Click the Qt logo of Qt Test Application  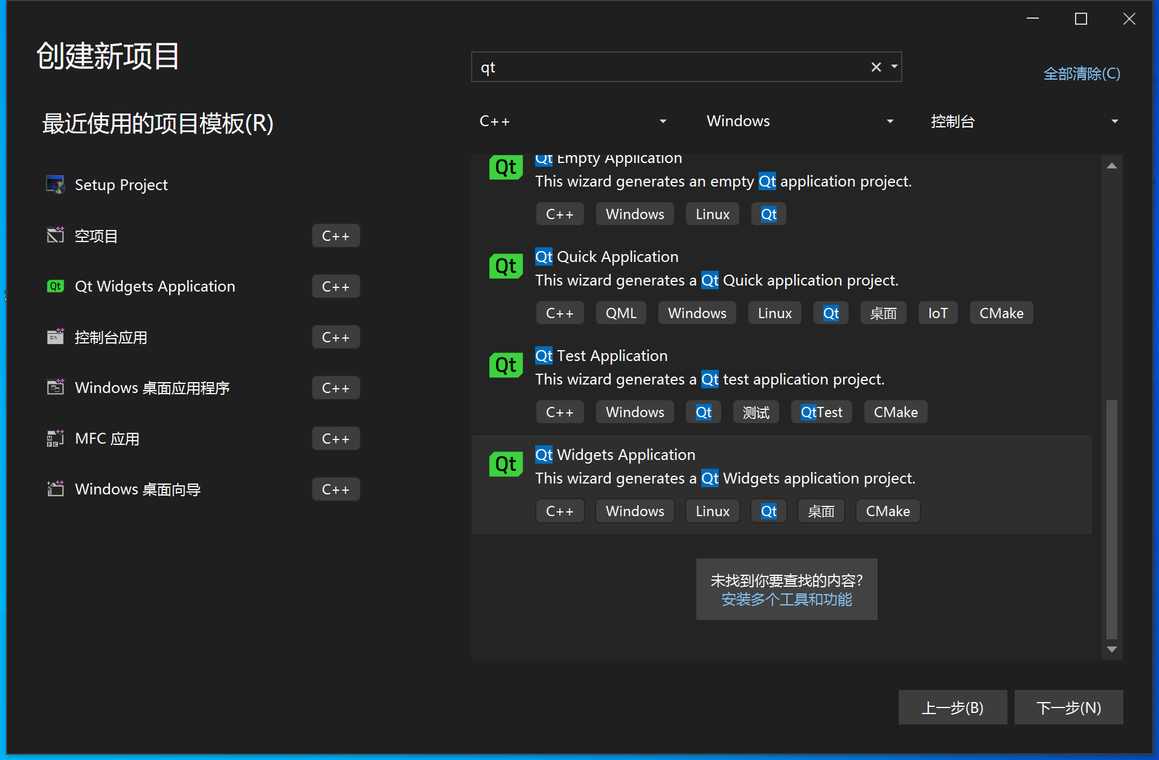click(x=506, y=365)
